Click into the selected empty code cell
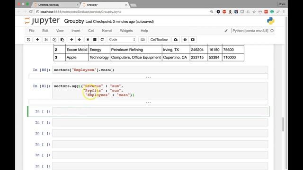Image resolution: width=303 pixels, height=170 pixels. click(160, 111)
